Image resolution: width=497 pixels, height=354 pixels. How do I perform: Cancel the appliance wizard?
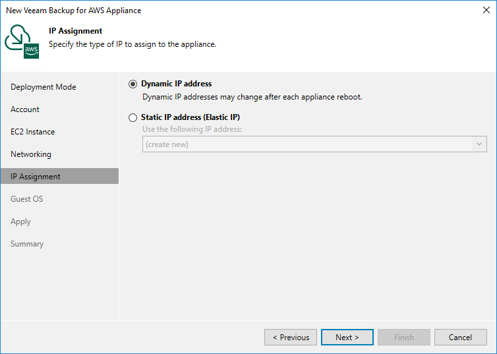(460, 338)
